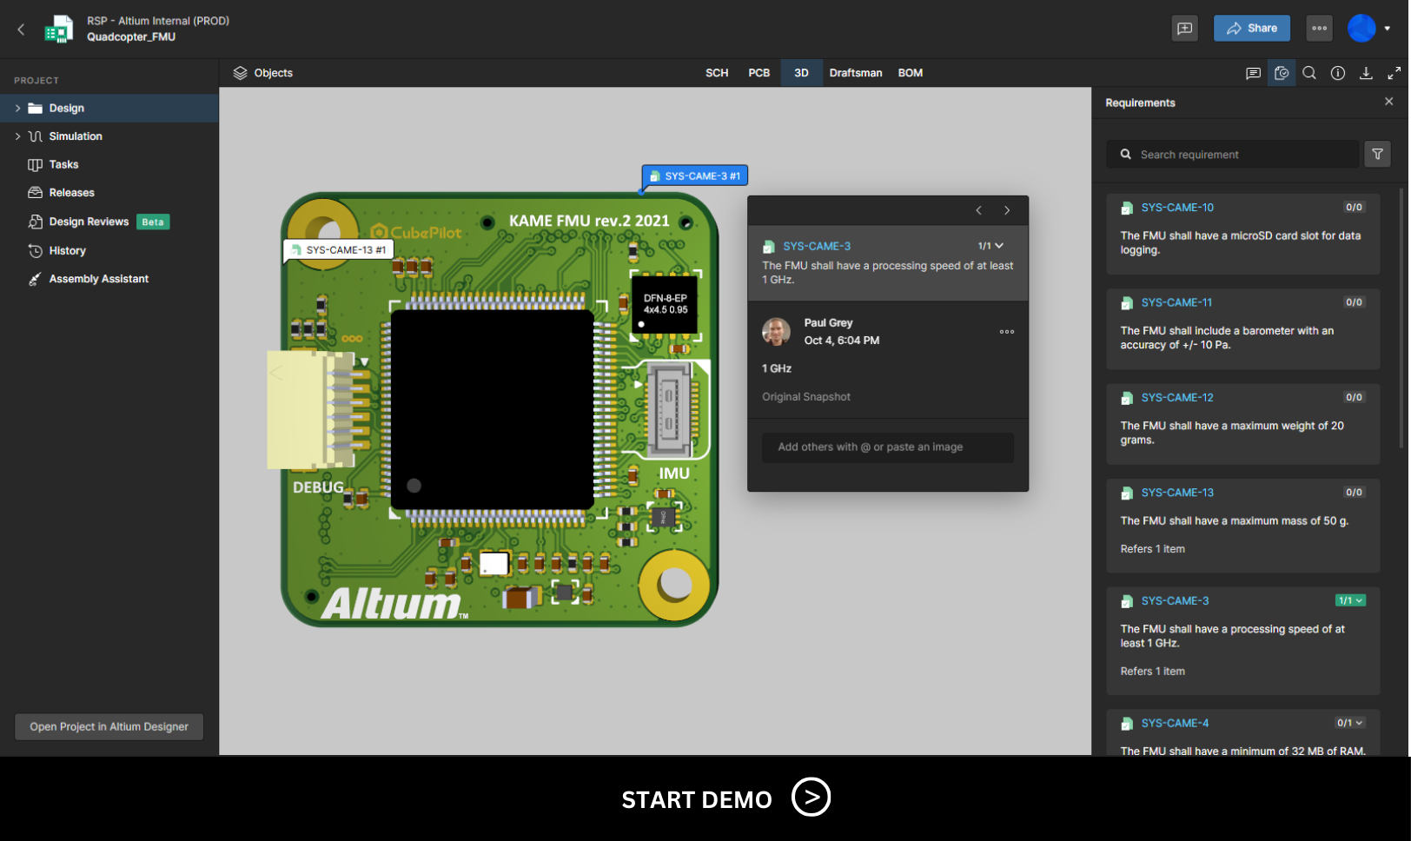Click the SYS-CAME-13 #1 board tag
1411x841 pixels.
tap(339, 250)
